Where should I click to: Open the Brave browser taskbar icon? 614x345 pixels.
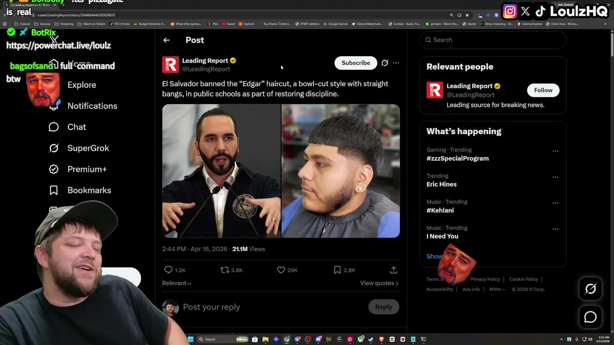381,339
